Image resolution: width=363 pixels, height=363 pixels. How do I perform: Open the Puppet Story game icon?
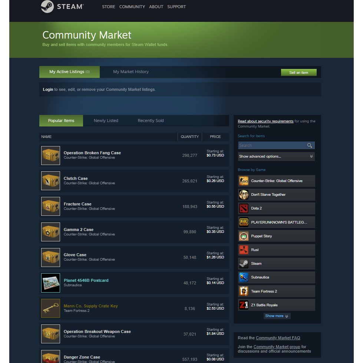pyautogui.click(x=244, y=236)
